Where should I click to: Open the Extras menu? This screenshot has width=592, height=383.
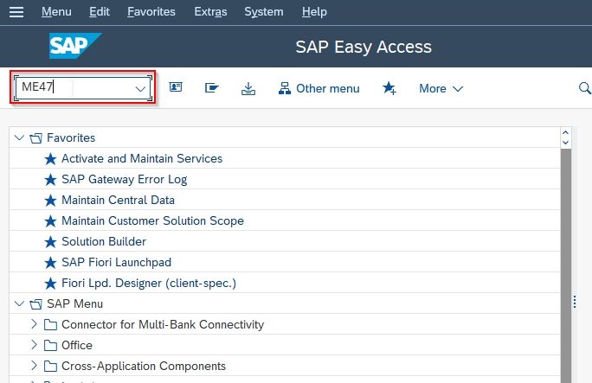tap(210, 12)
